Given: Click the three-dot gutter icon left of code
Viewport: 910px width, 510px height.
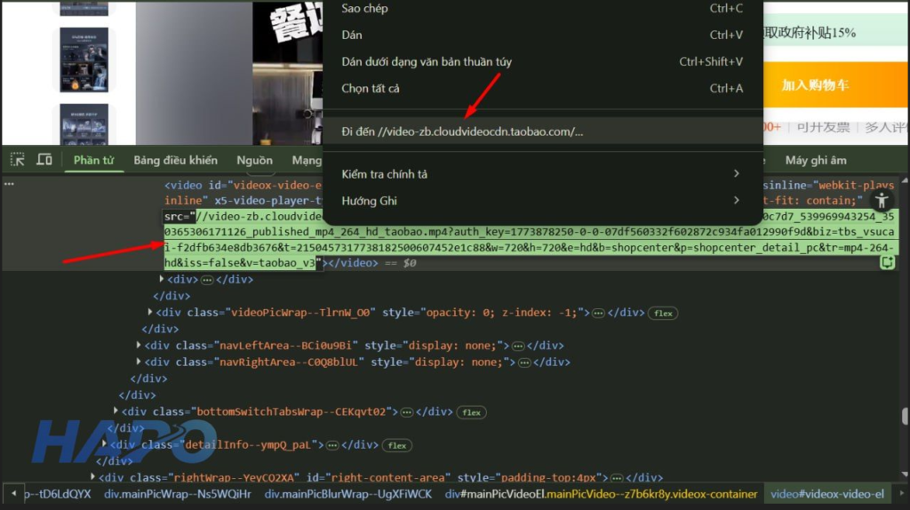Looking at the screenshot, I should point(10,184).
